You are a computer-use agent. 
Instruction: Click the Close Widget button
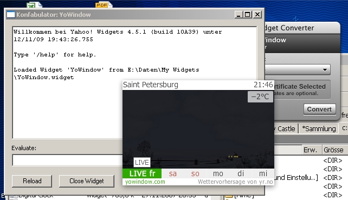[87, 181]
